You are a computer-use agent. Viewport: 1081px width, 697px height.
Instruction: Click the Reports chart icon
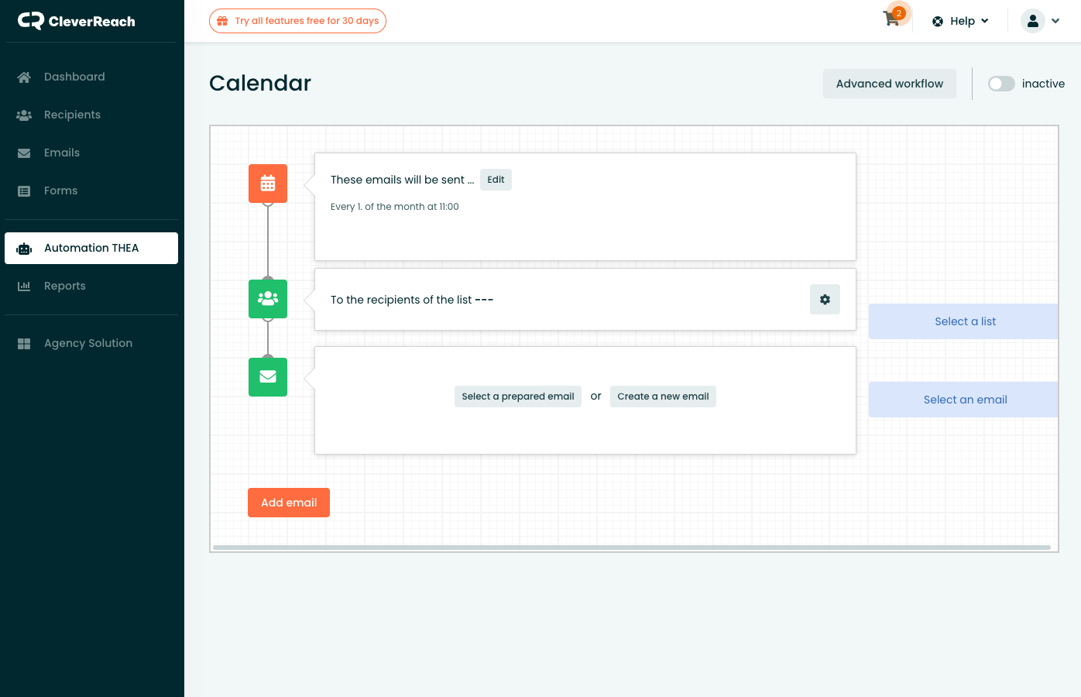(24, 286)
